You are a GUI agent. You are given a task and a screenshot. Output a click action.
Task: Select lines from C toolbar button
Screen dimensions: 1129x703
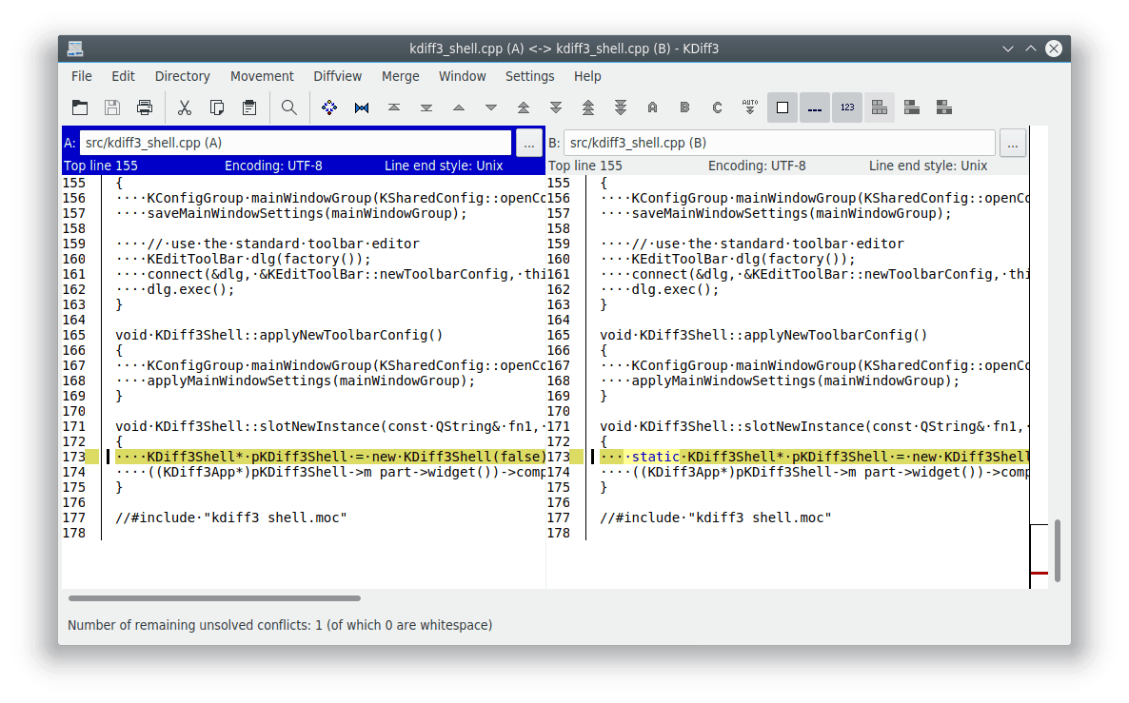pyautogui.click(x=717, y=107)
